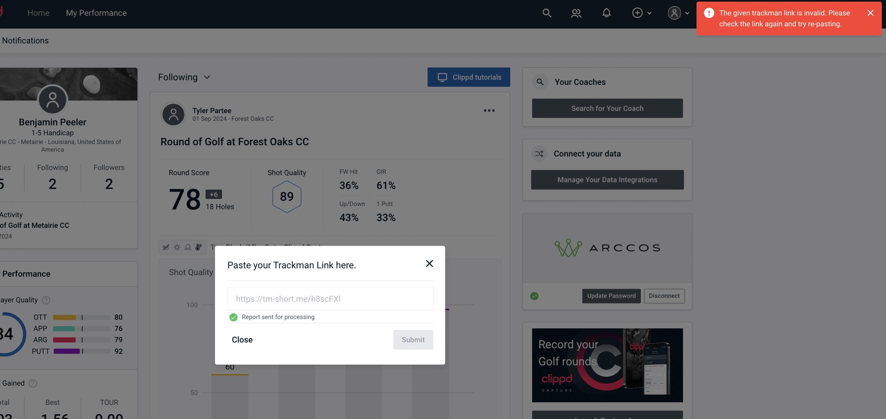Click the user profile avatar icon

(x=674, y=13)
